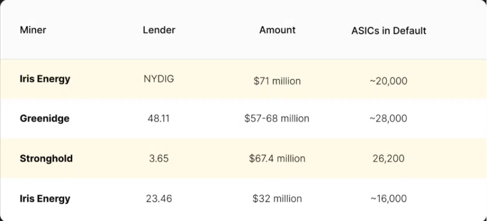Click the NYDIG lender cell
Screen dimensions: 487x221
click(x=159, y=79)
